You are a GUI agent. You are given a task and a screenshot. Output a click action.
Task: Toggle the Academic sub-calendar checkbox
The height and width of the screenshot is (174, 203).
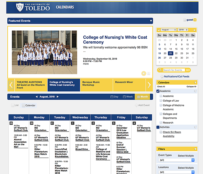pyautogui.click(x=161, y=96)
